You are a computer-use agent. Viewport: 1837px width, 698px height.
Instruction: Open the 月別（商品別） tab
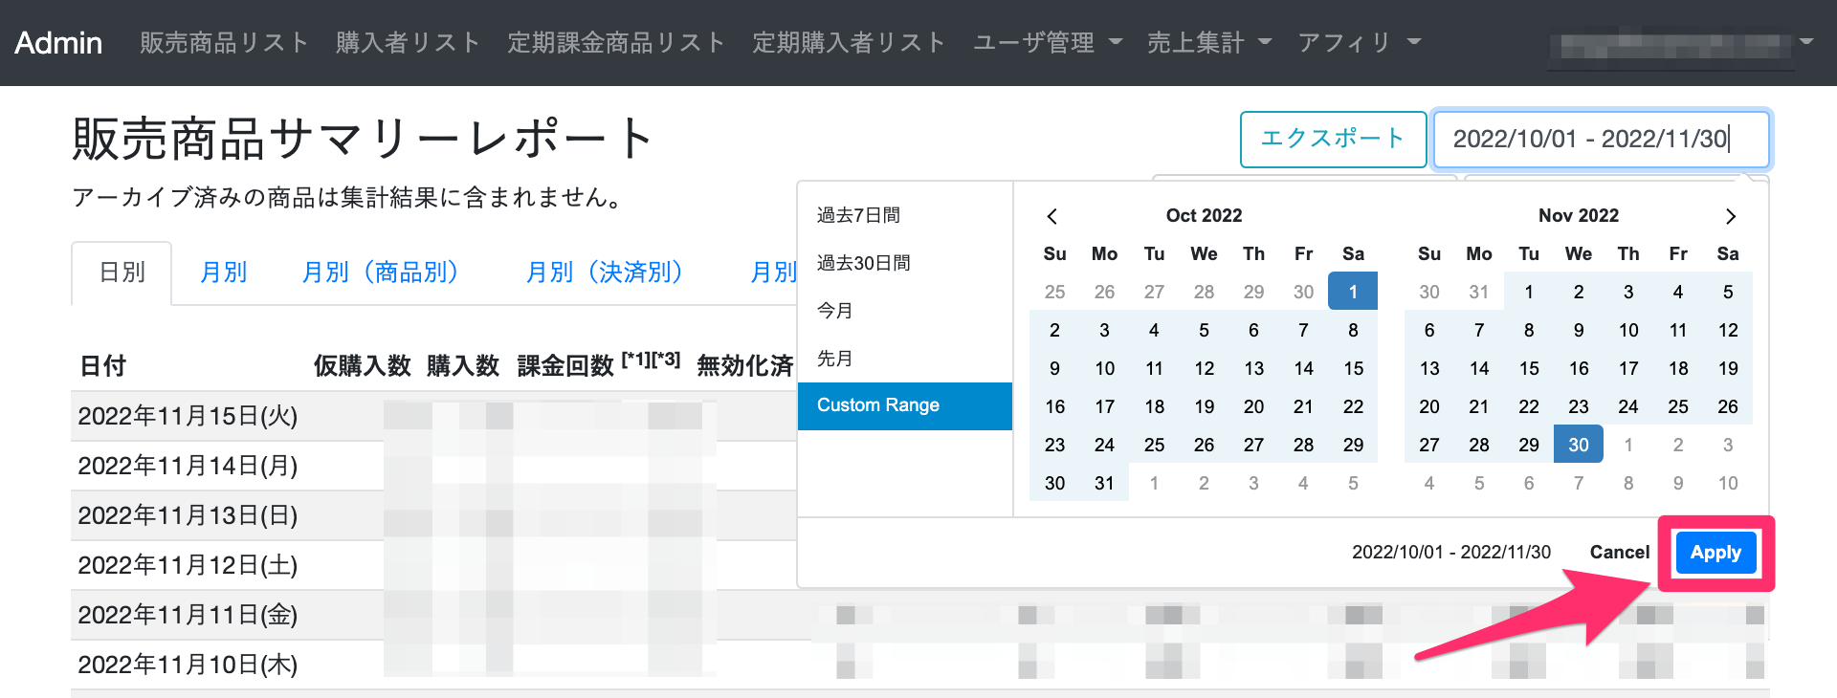pyautogui.click(x=381, y=273)
